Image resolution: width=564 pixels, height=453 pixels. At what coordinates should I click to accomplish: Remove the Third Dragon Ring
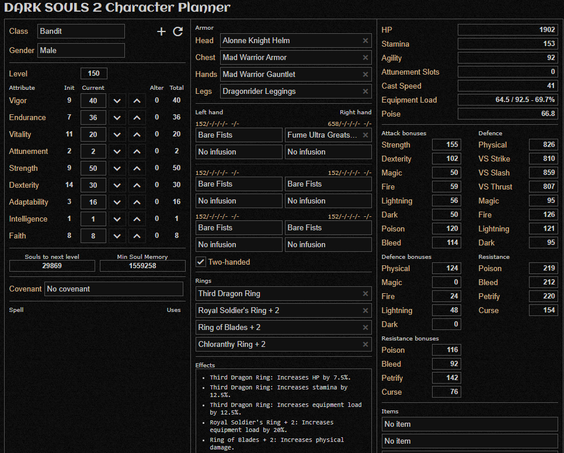[x=365, y=293]
